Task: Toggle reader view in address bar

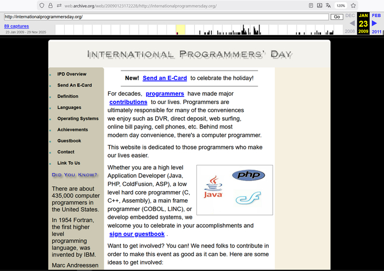Action: (x=311, y=5)
